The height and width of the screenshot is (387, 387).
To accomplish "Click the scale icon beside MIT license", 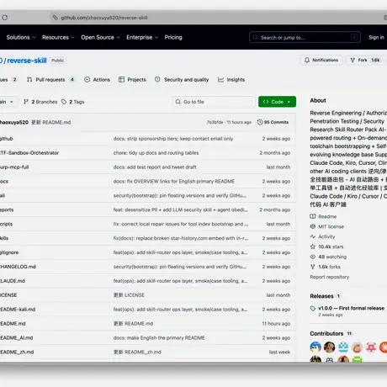I will pyautogui.click(x=313, y=226).
